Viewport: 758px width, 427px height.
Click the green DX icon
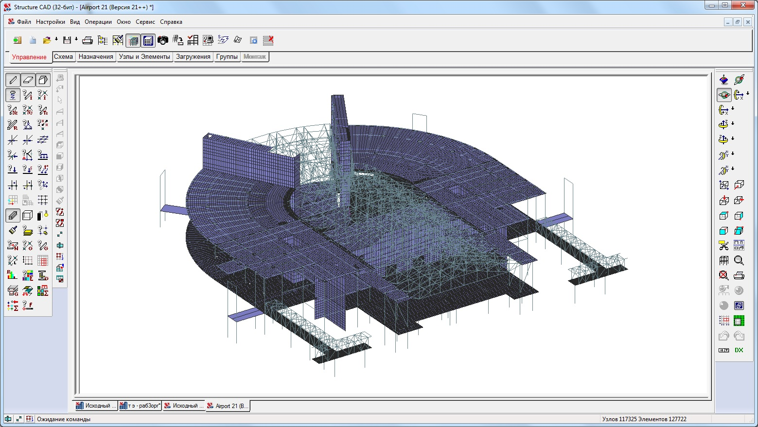(739, 350)
